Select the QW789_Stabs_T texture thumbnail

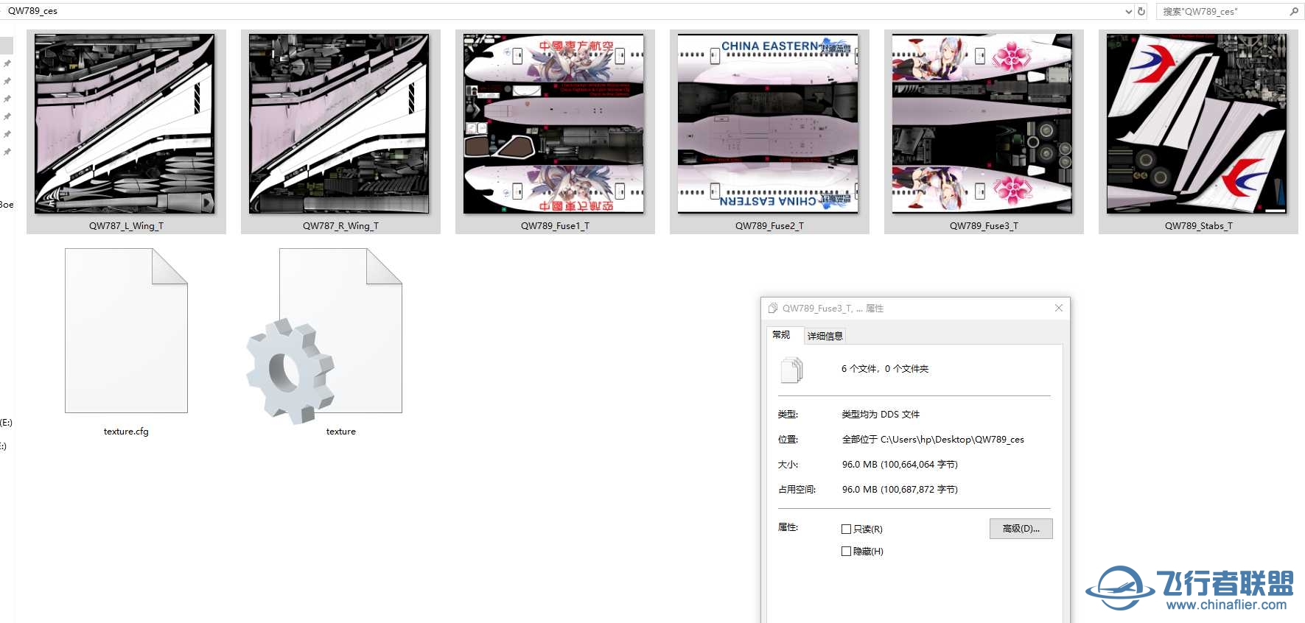point(1197,124)
